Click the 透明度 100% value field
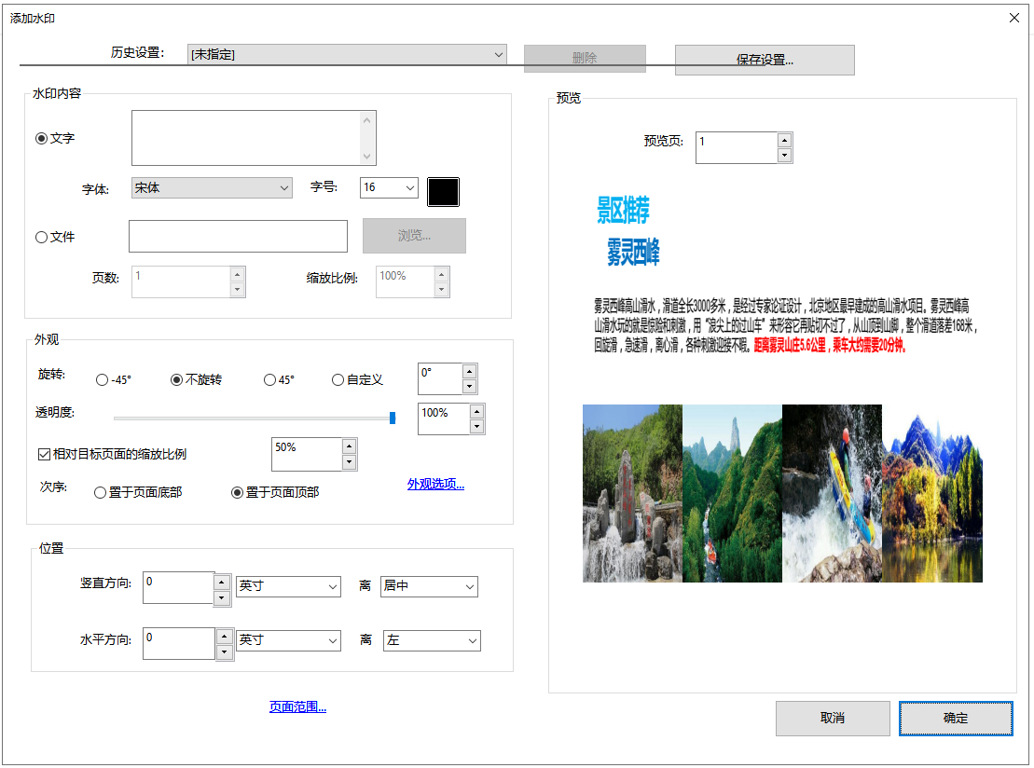This screenshot has width=1034, height=768. [x=444, y=419]
